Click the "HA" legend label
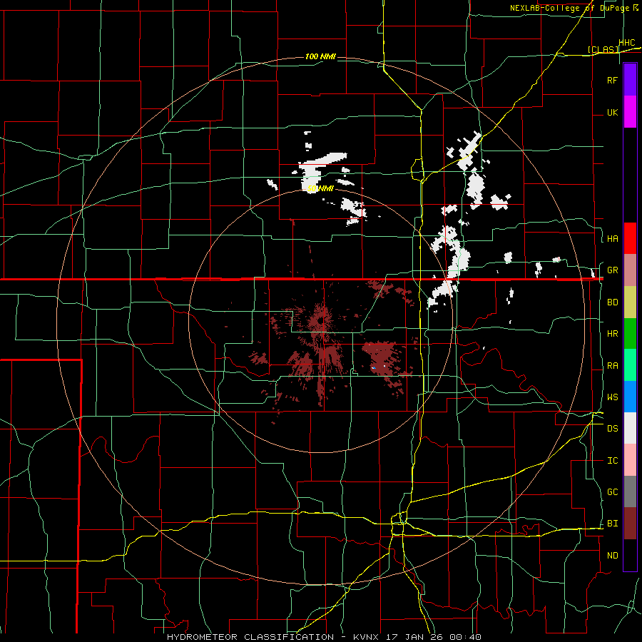The image size is (642, 642). coord(612,239)
